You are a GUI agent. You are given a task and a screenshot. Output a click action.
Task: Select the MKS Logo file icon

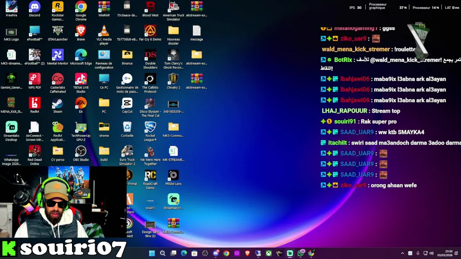pos(11,33)
